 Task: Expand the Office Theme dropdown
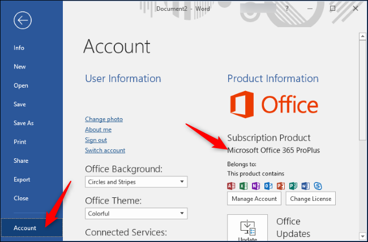[136, 213]
